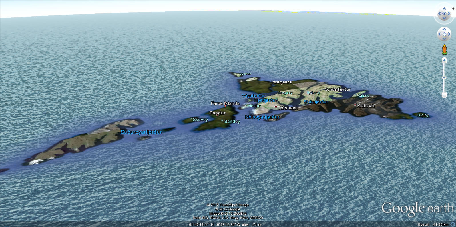Click the Faroe Islands label

pyautogui.click(x=225, y=103)
